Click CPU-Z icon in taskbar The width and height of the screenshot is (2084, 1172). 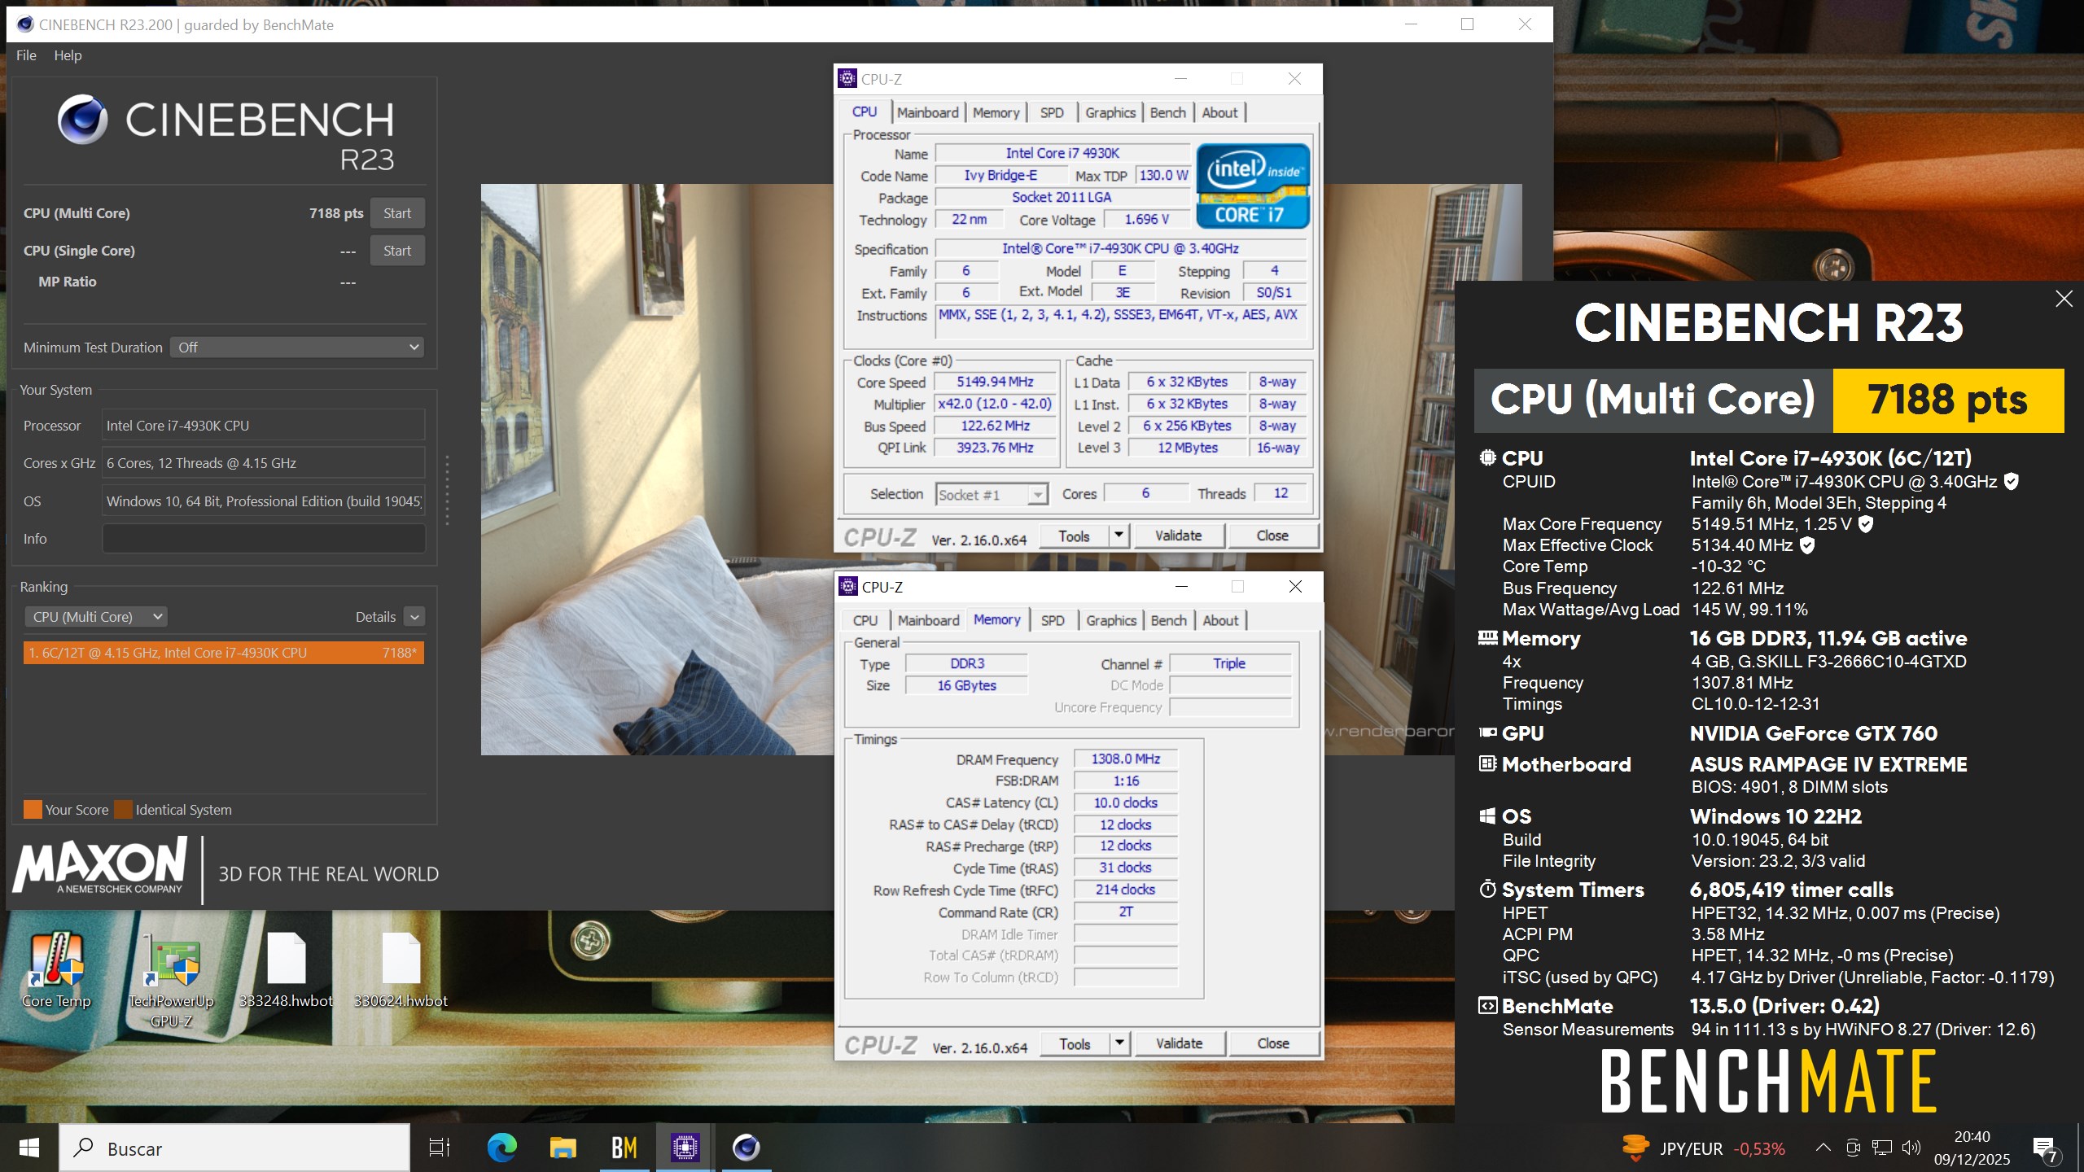click(x=685, y=1148)
